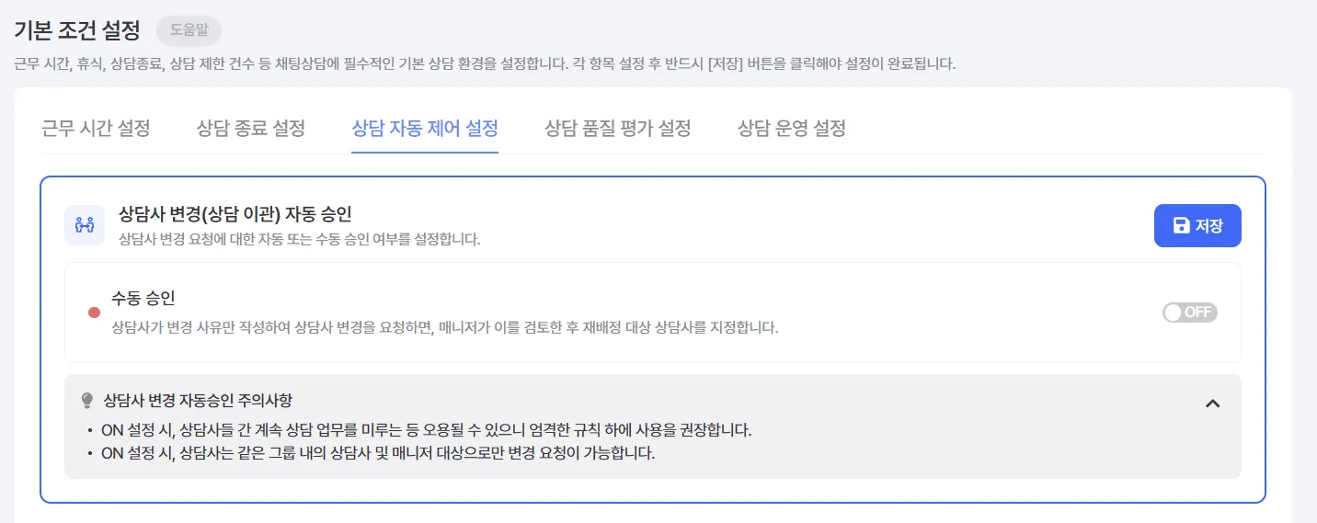Toggle the 수동 승인 OFF switch
This screenshot has height=523, width=1317.
(x=1190, y=313)
